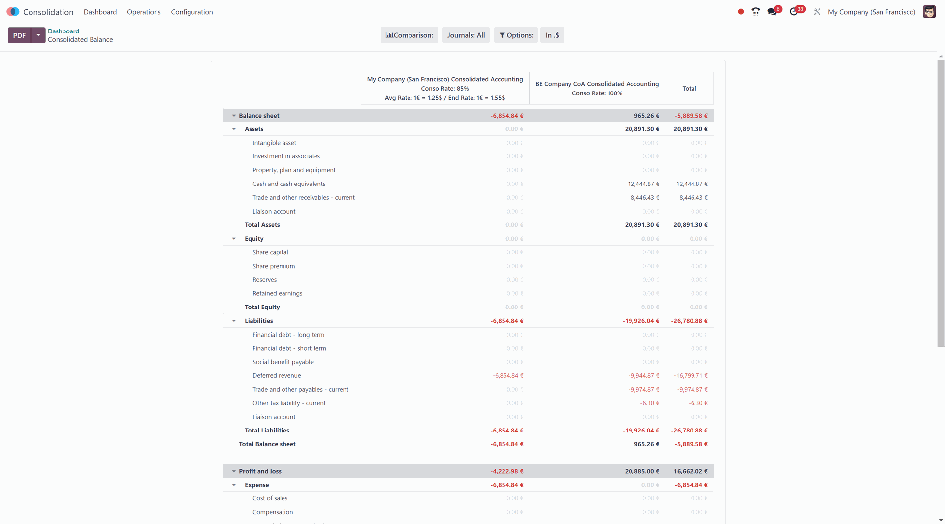Screen dimensions: 945x524
Task: Click Cash and cash equivalents row label
Action: [289, 184]
